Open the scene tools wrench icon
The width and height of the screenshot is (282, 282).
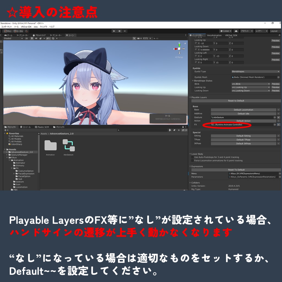click(x=134, y=38)
